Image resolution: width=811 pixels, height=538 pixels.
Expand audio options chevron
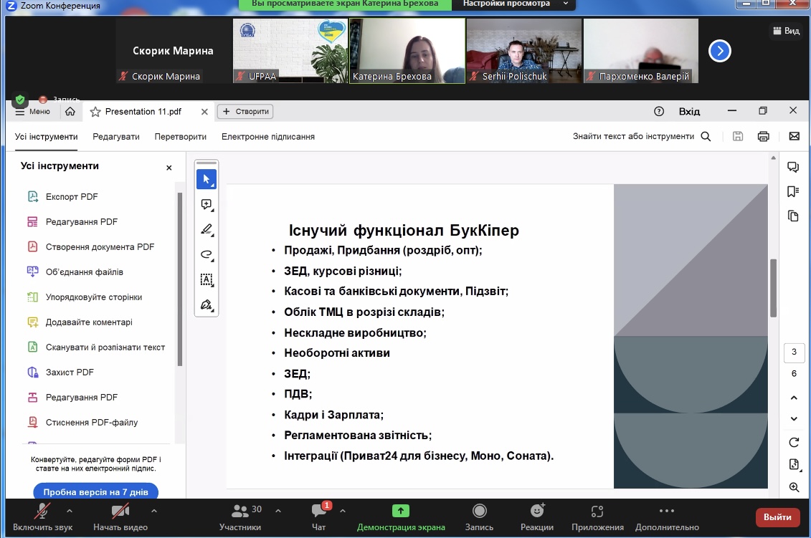click(x=70, y=511)
